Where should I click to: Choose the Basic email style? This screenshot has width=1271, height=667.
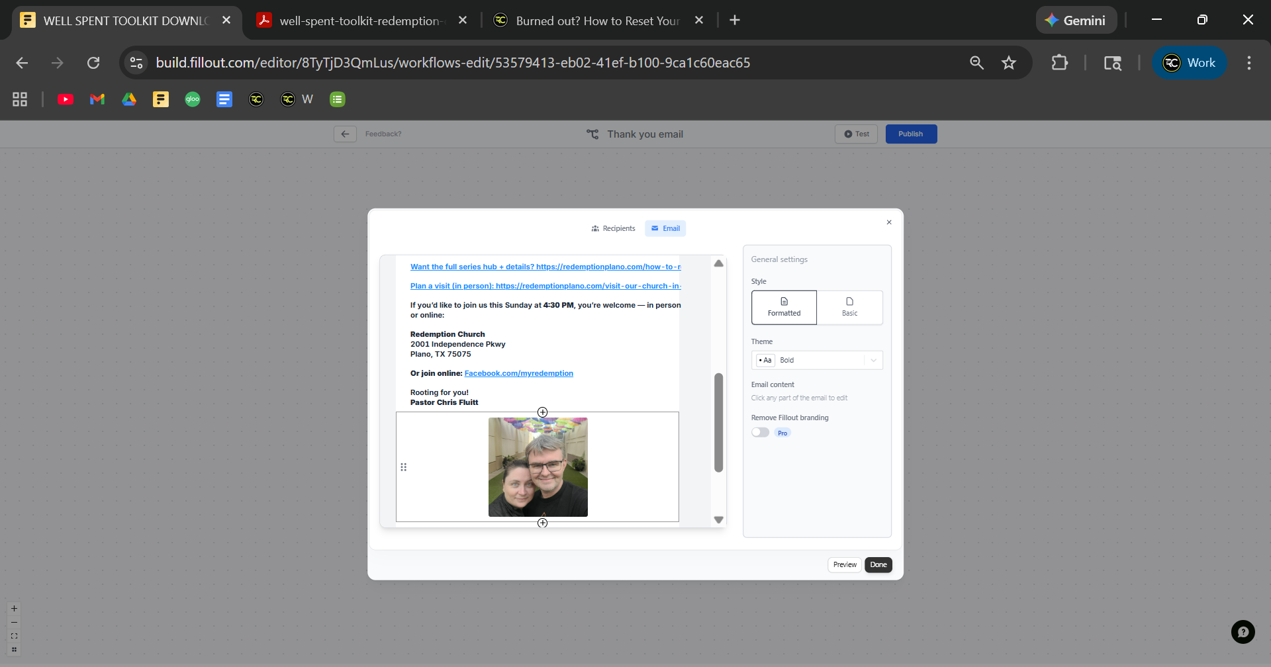[849, 307]
